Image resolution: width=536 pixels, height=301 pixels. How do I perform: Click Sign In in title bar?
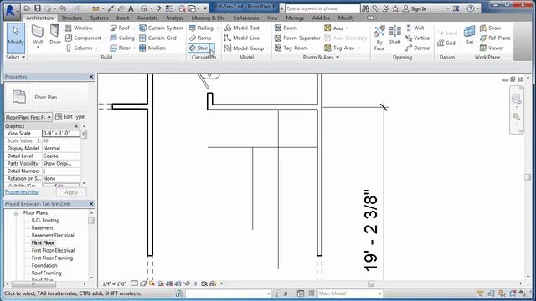pyautogui.click(x=415, y=8)
